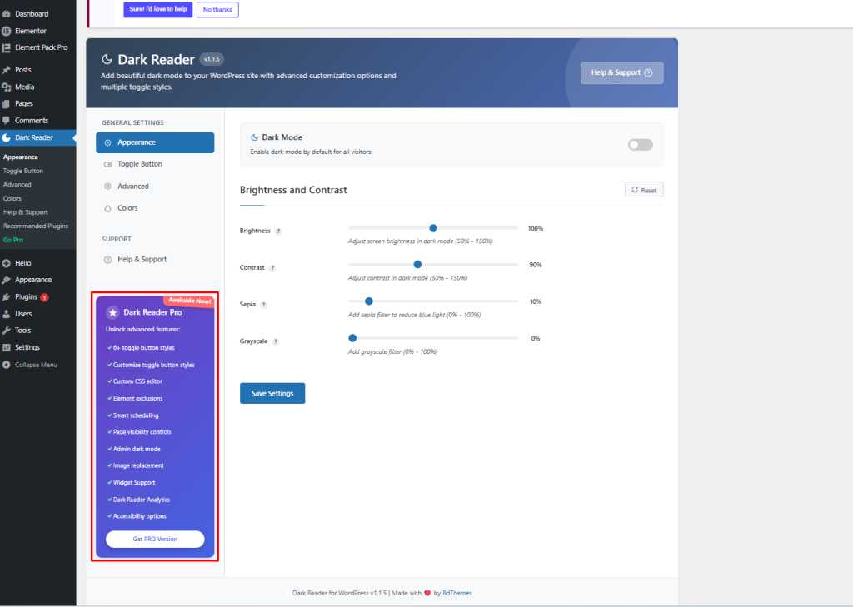This screenshot has width=853, height=607.
Task: Click the Settings icon in admin menu
Action: coord(7,347)
